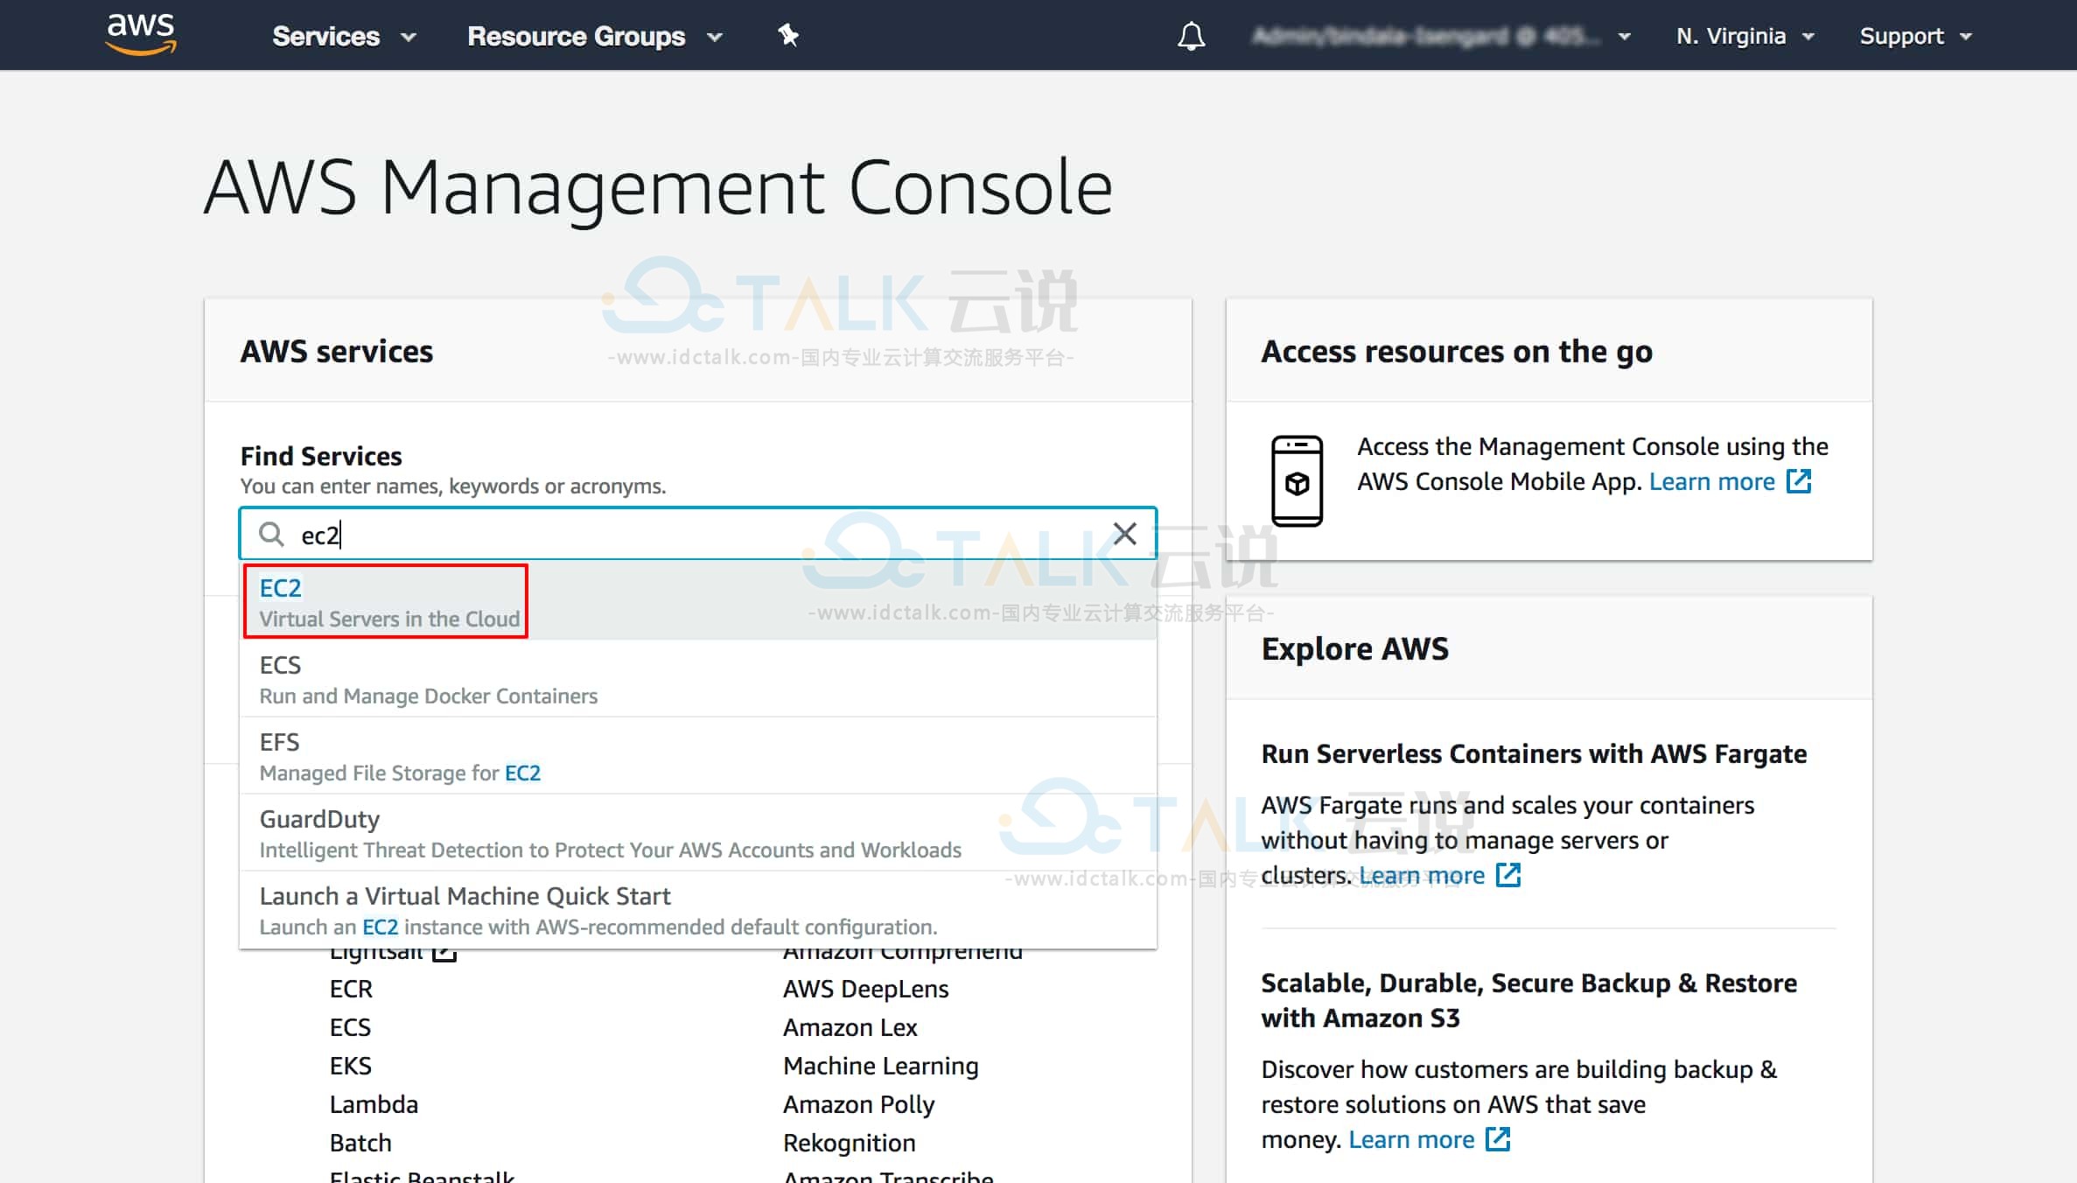
Task: Open the ECR service link
Action: (x=351, y=989)
